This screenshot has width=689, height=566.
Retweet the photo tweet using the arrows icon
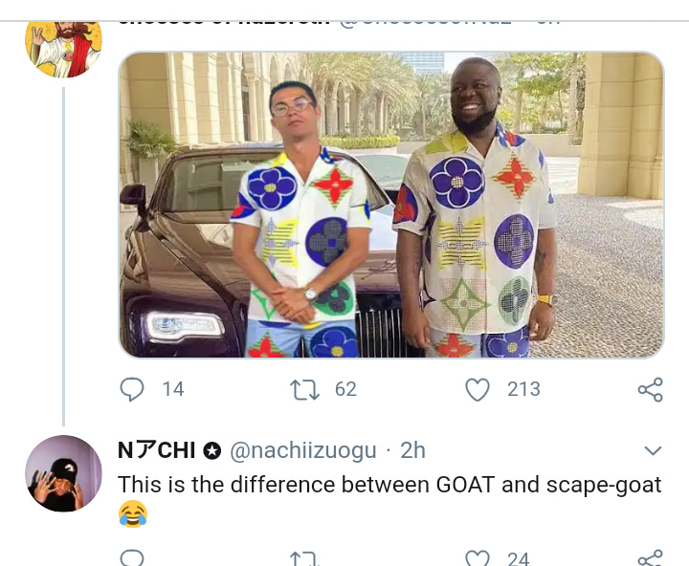coord(304,389)
